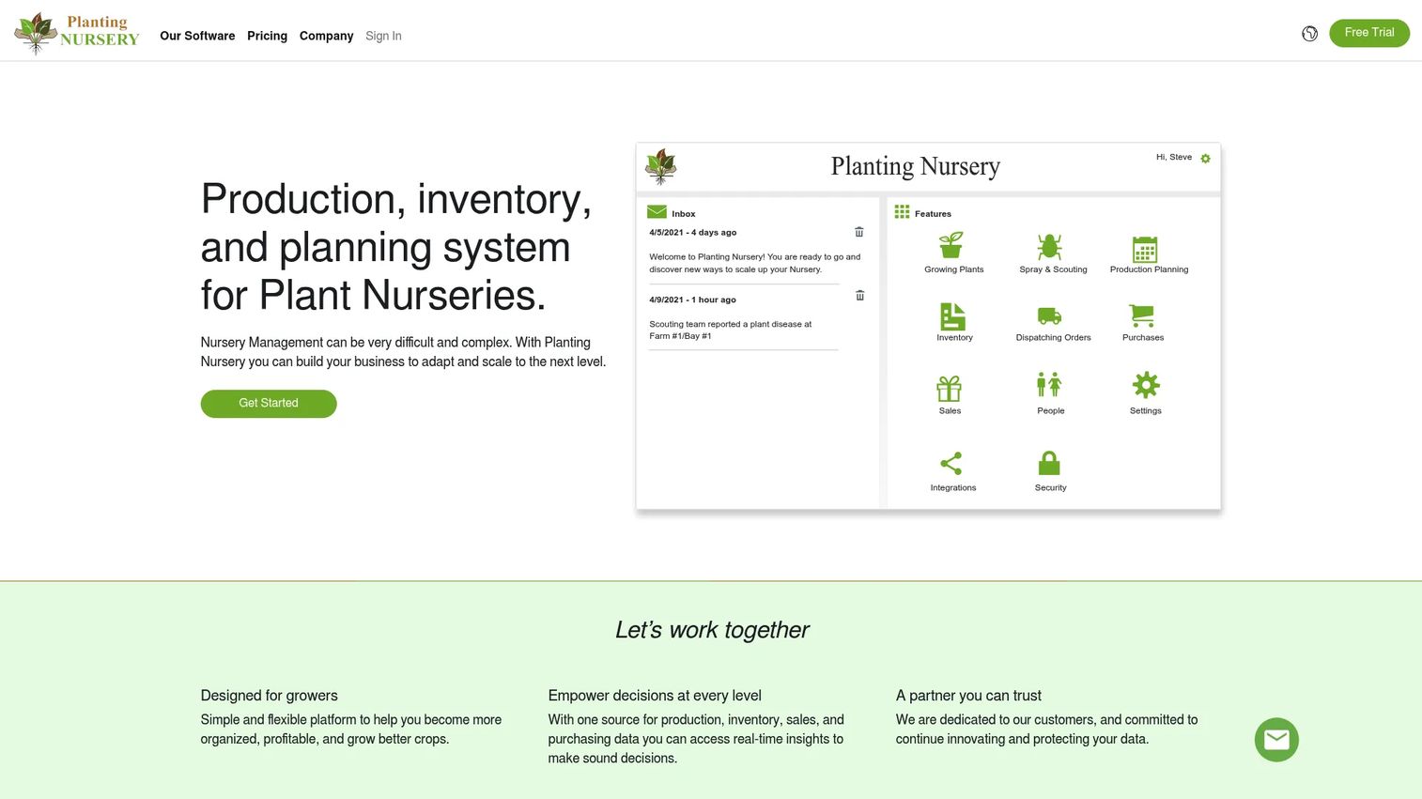Click the Features grid icon
The height and width of the screenshot is (799, 1422).
coord(902,212)
